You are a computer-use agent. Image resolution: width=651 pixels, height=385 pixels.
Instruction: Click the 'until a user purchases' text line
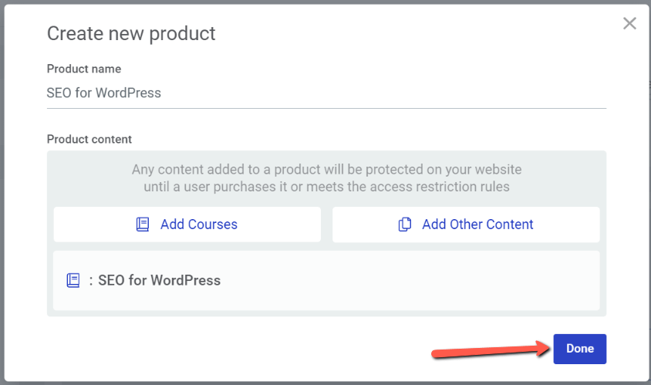326,187
